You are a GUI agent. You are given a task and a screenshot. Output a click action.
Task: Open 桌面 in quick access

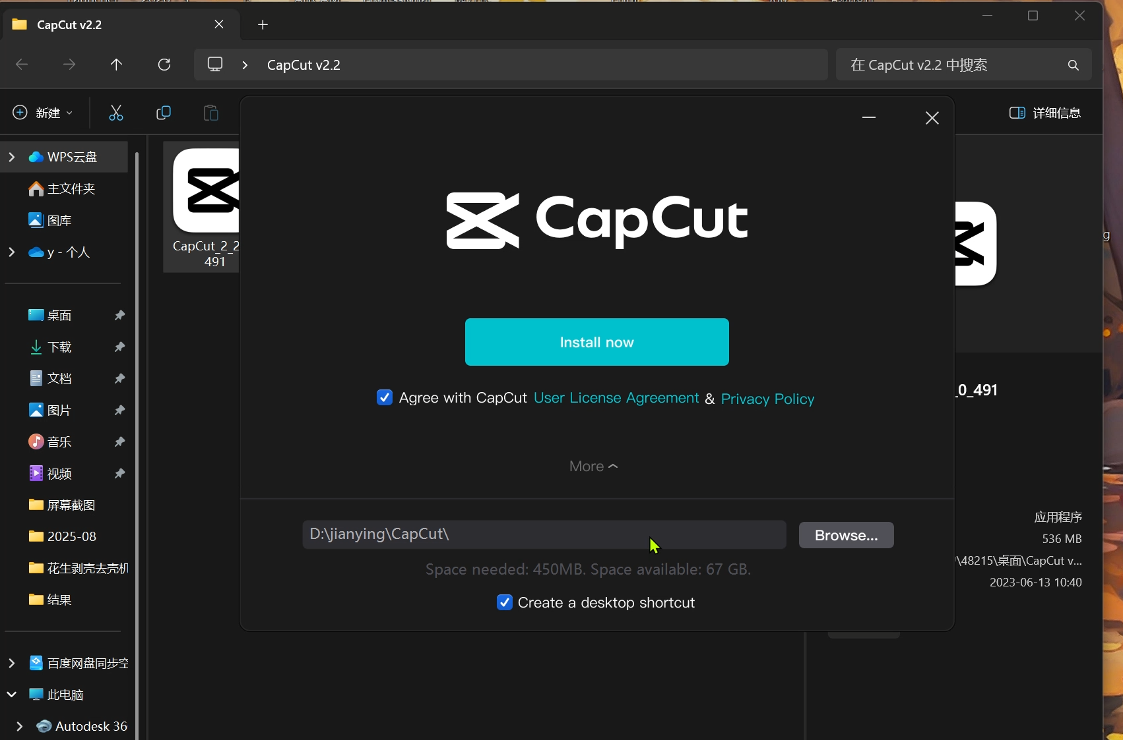[49, 315]
